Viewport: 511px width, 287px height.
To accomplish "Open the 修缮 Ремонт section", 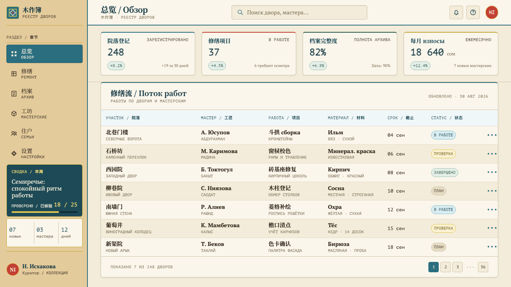I will pyautogui.click(x=44, y=74).
